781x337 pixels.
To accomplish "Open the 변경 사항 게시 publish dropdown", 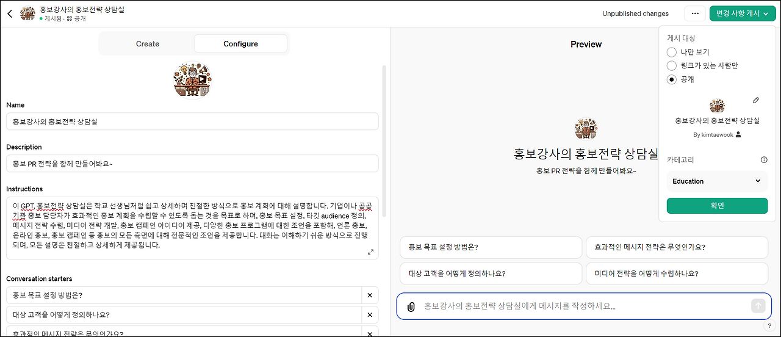I will pos(742,13).
